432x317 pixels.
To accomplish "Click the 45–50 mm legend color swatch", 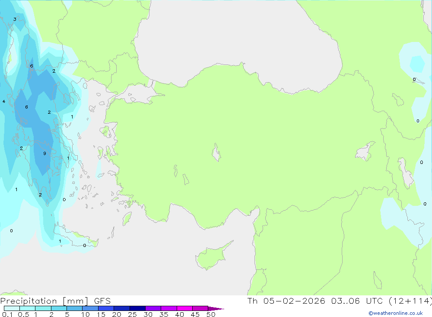I will (200, 308).
